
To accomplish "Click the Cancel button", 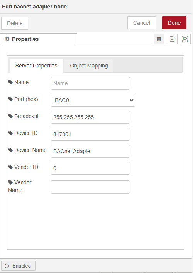I will pyautogui.click(x=142, y=23).
